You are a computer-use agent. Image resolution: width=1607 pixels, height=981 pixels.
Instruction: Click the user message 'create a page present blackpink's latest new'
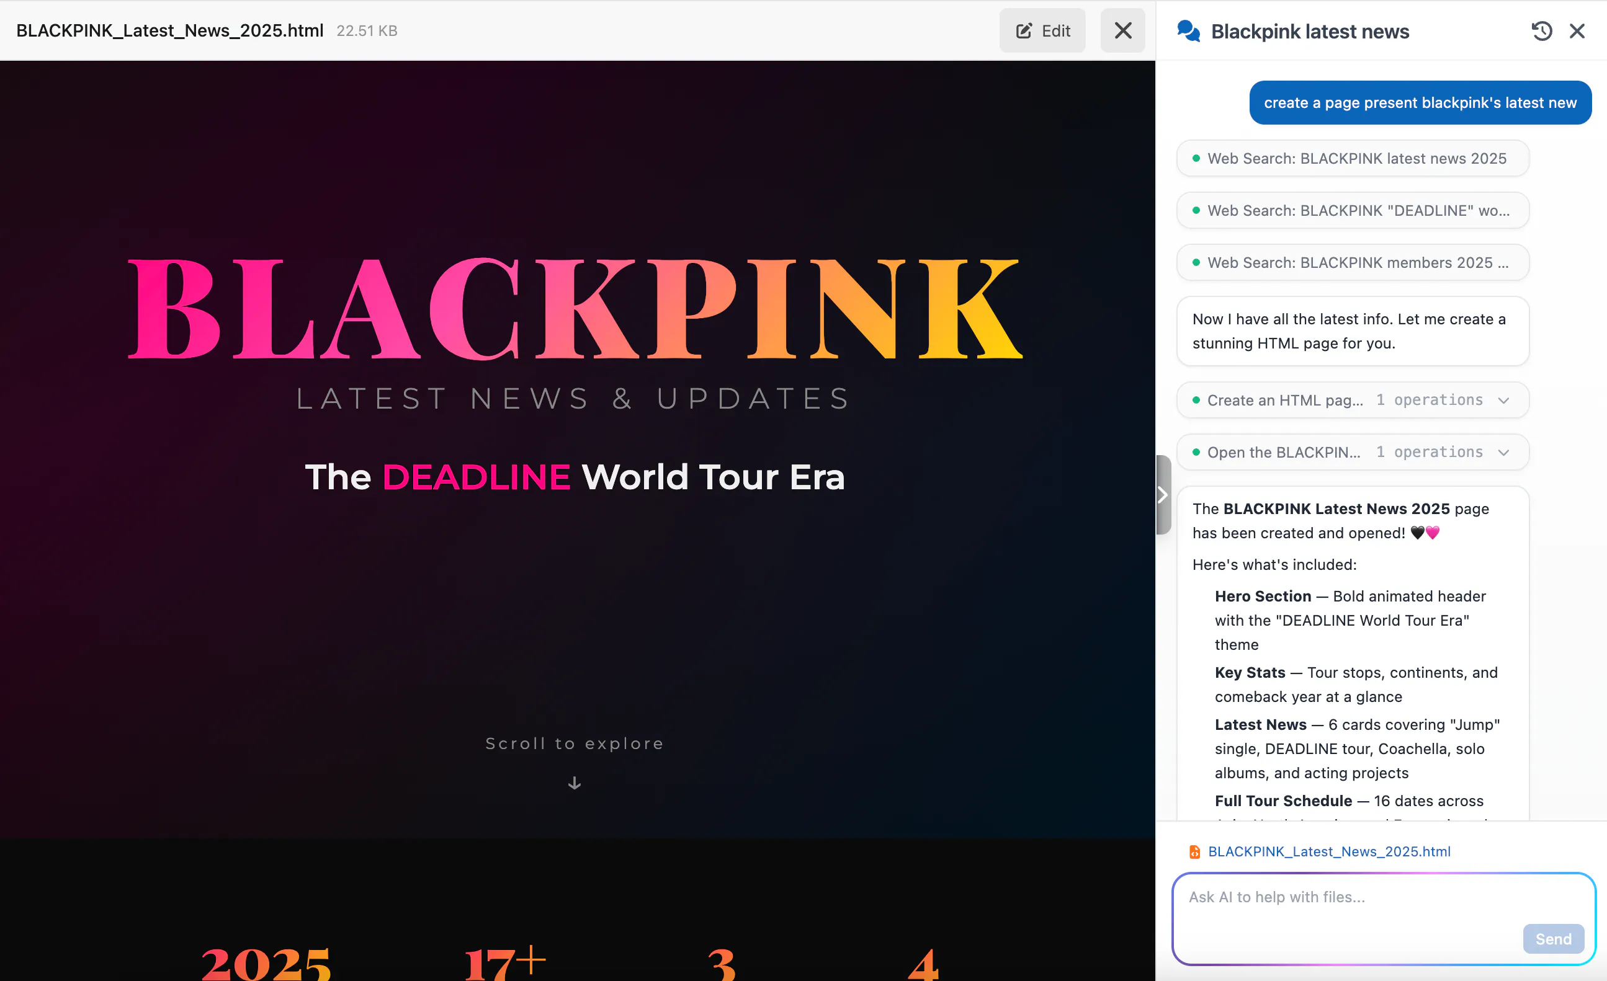[x=1420, y=103]
